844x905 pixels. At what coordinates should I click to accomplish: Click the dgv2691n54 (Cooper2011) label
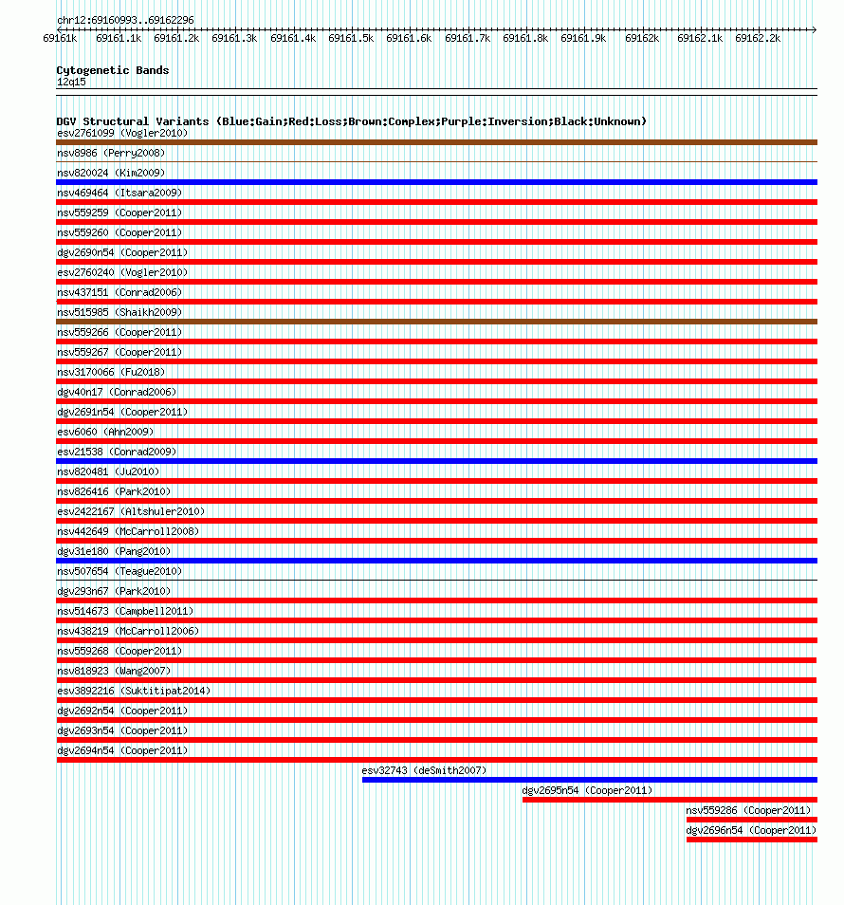point(122,412)
